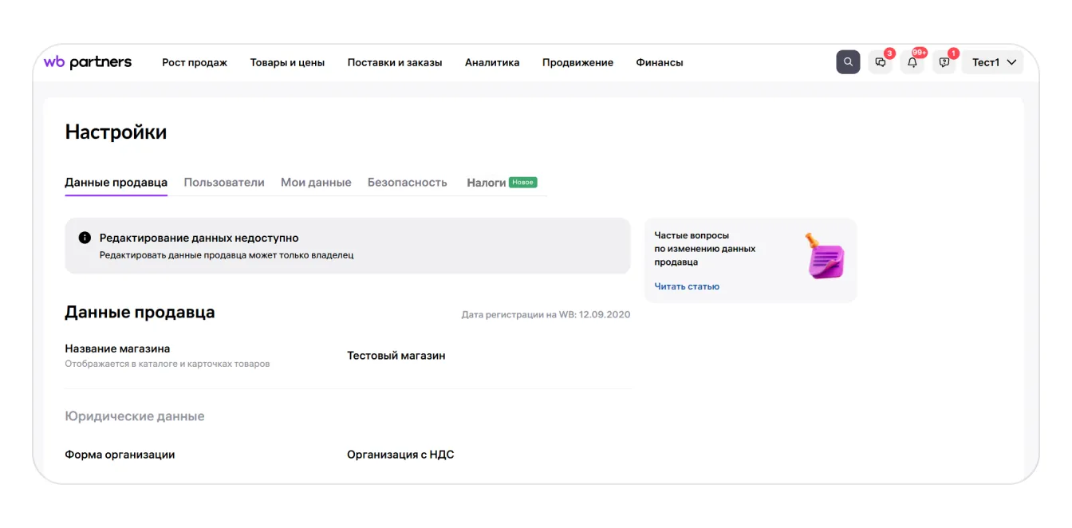Go to the Аналитика section
This screenshot has height=528, width=1072.
492,62
